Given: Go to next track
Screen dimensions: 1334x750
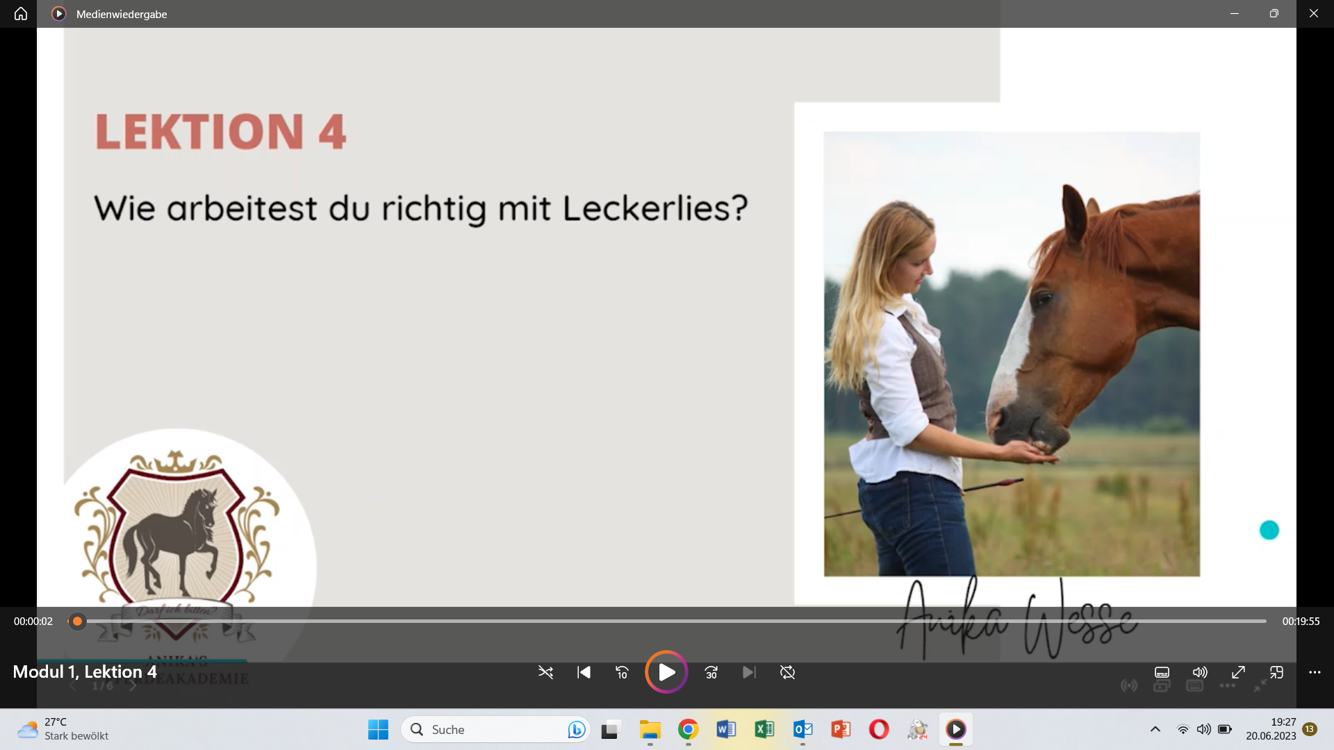Looking at the screenshot, I should pos(749,672).
